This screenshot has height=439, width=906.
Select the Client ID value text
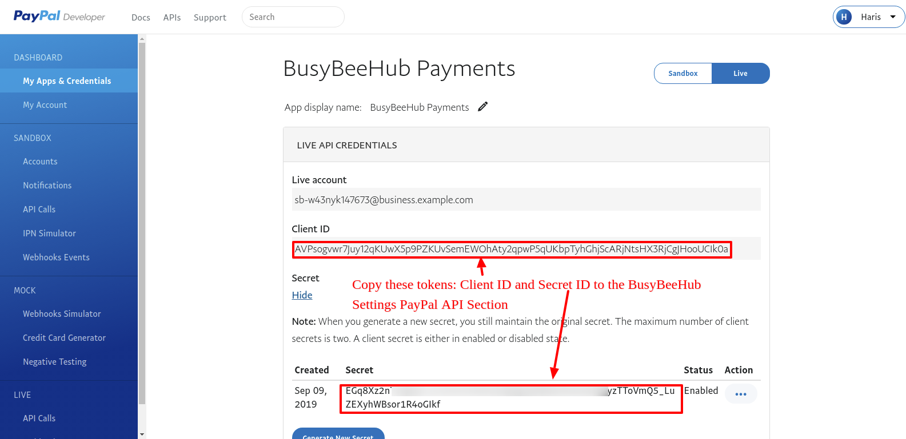512,249
